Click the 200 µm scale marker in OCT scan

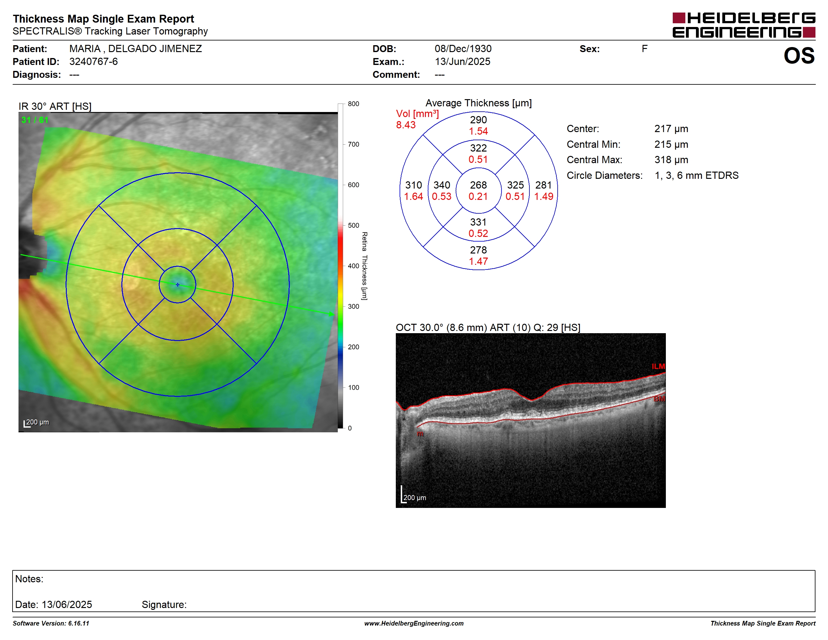tap(413, 495)
